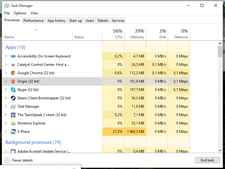This screenshot has width=225, height=169.
Task: Switch to the Performance tab
Action: (x=34, y=21)
